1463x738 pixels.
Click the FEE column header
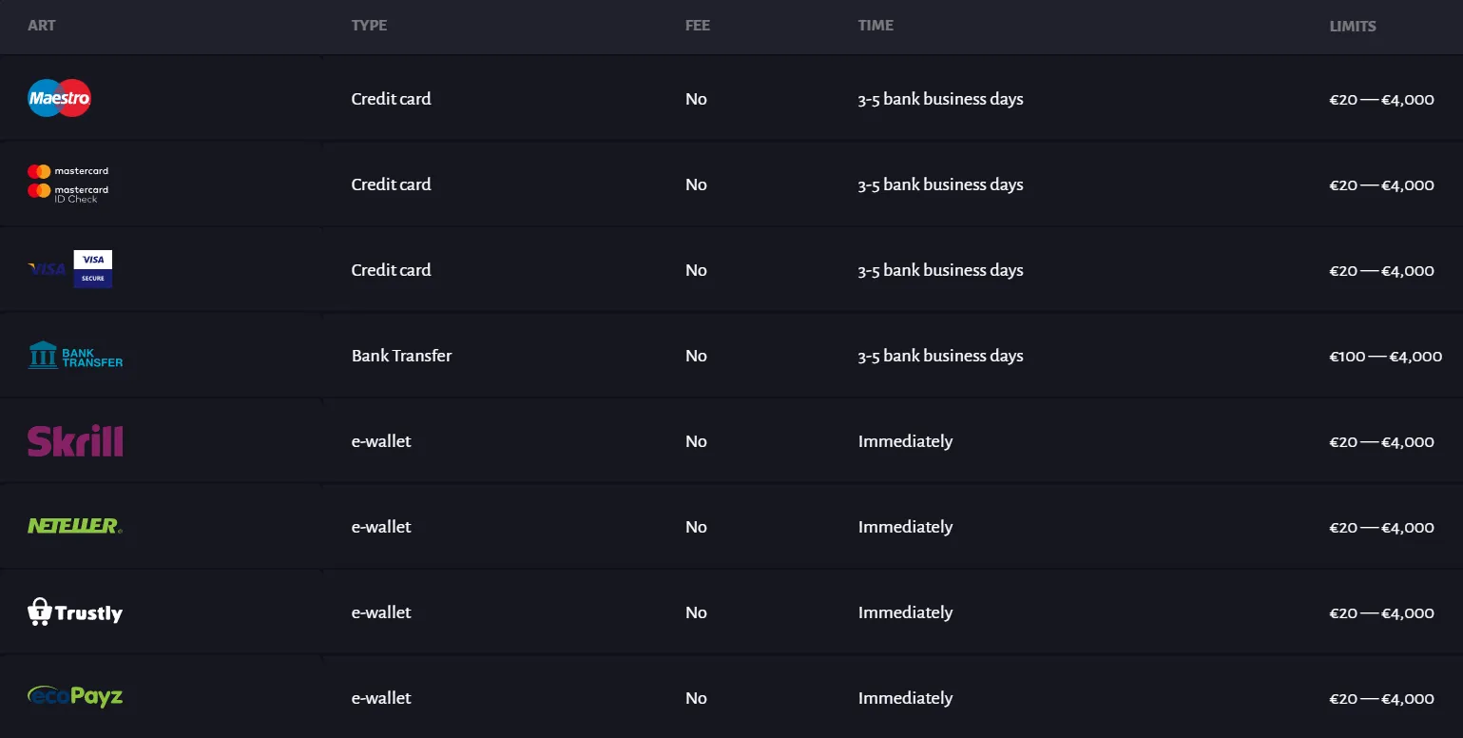(698, 26)
